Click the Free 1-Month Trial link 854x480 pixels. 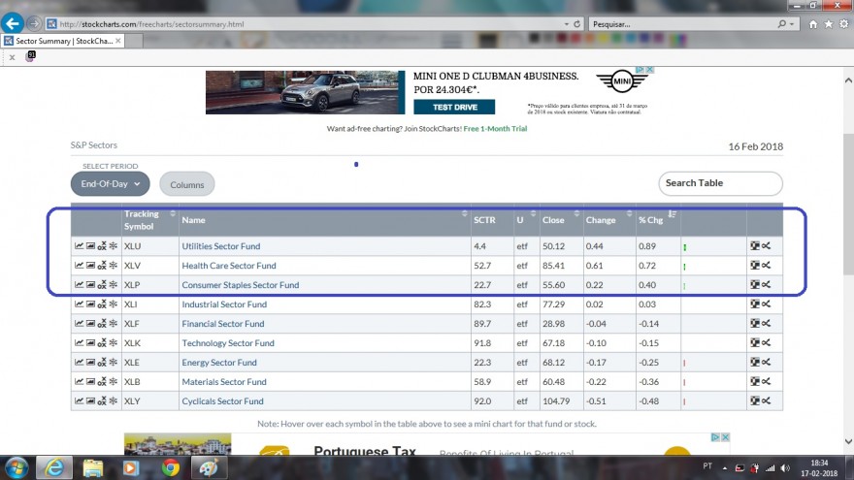tap(495, 128)
